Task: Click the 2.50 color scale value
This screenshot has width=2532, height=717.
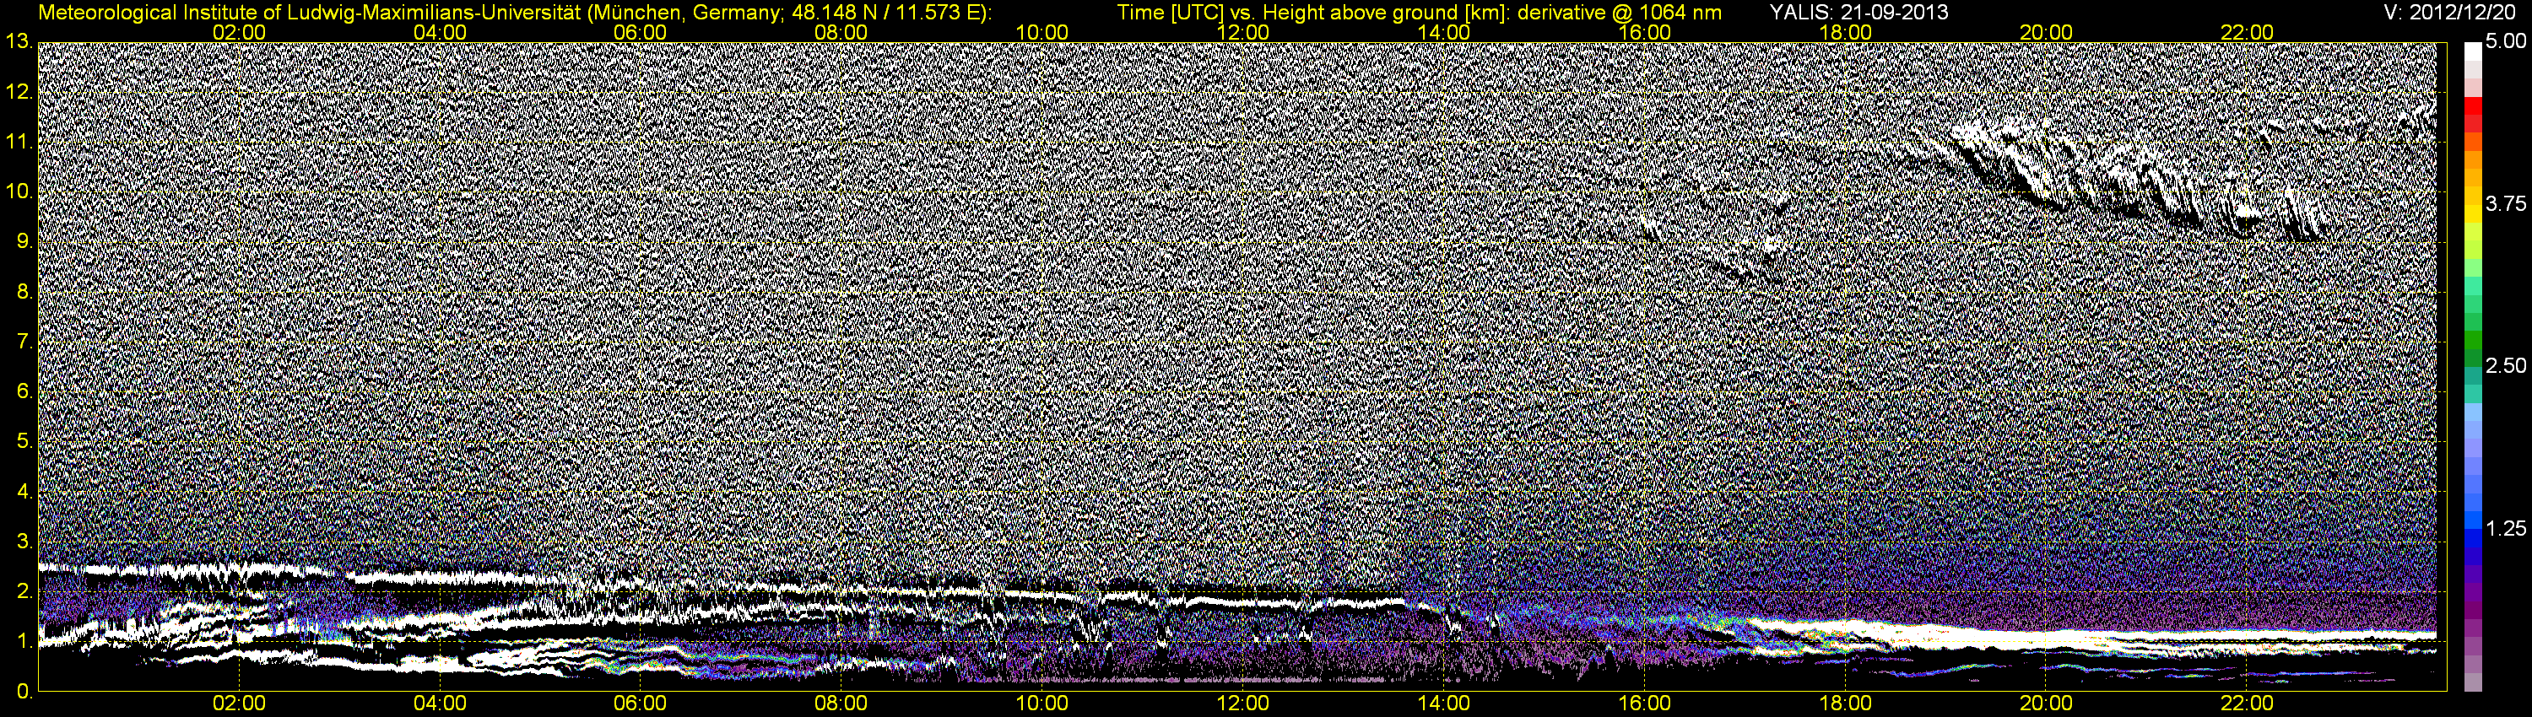Action: click(2506, 366)
